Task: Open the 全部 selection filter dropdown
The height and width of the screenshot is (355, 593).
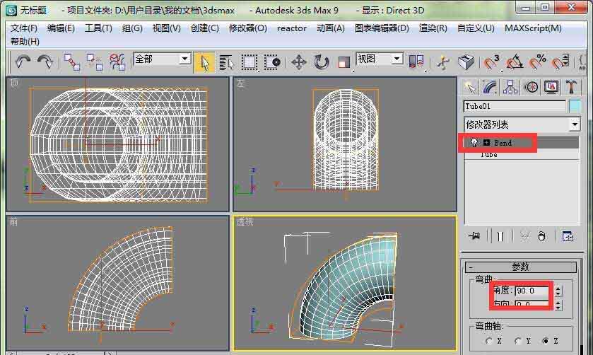Action: point(162,59)
